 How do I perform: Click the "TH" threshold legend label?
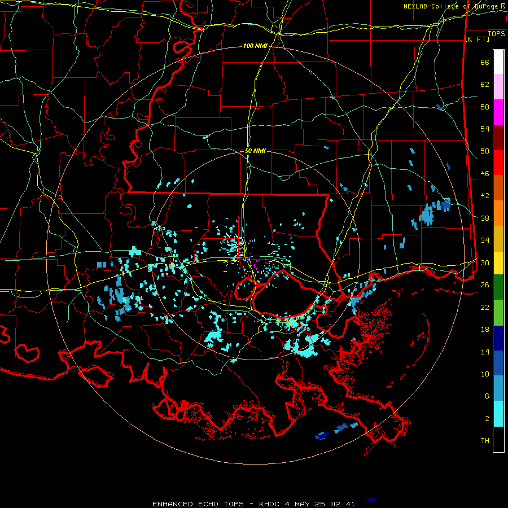click(x=485, y=441)
